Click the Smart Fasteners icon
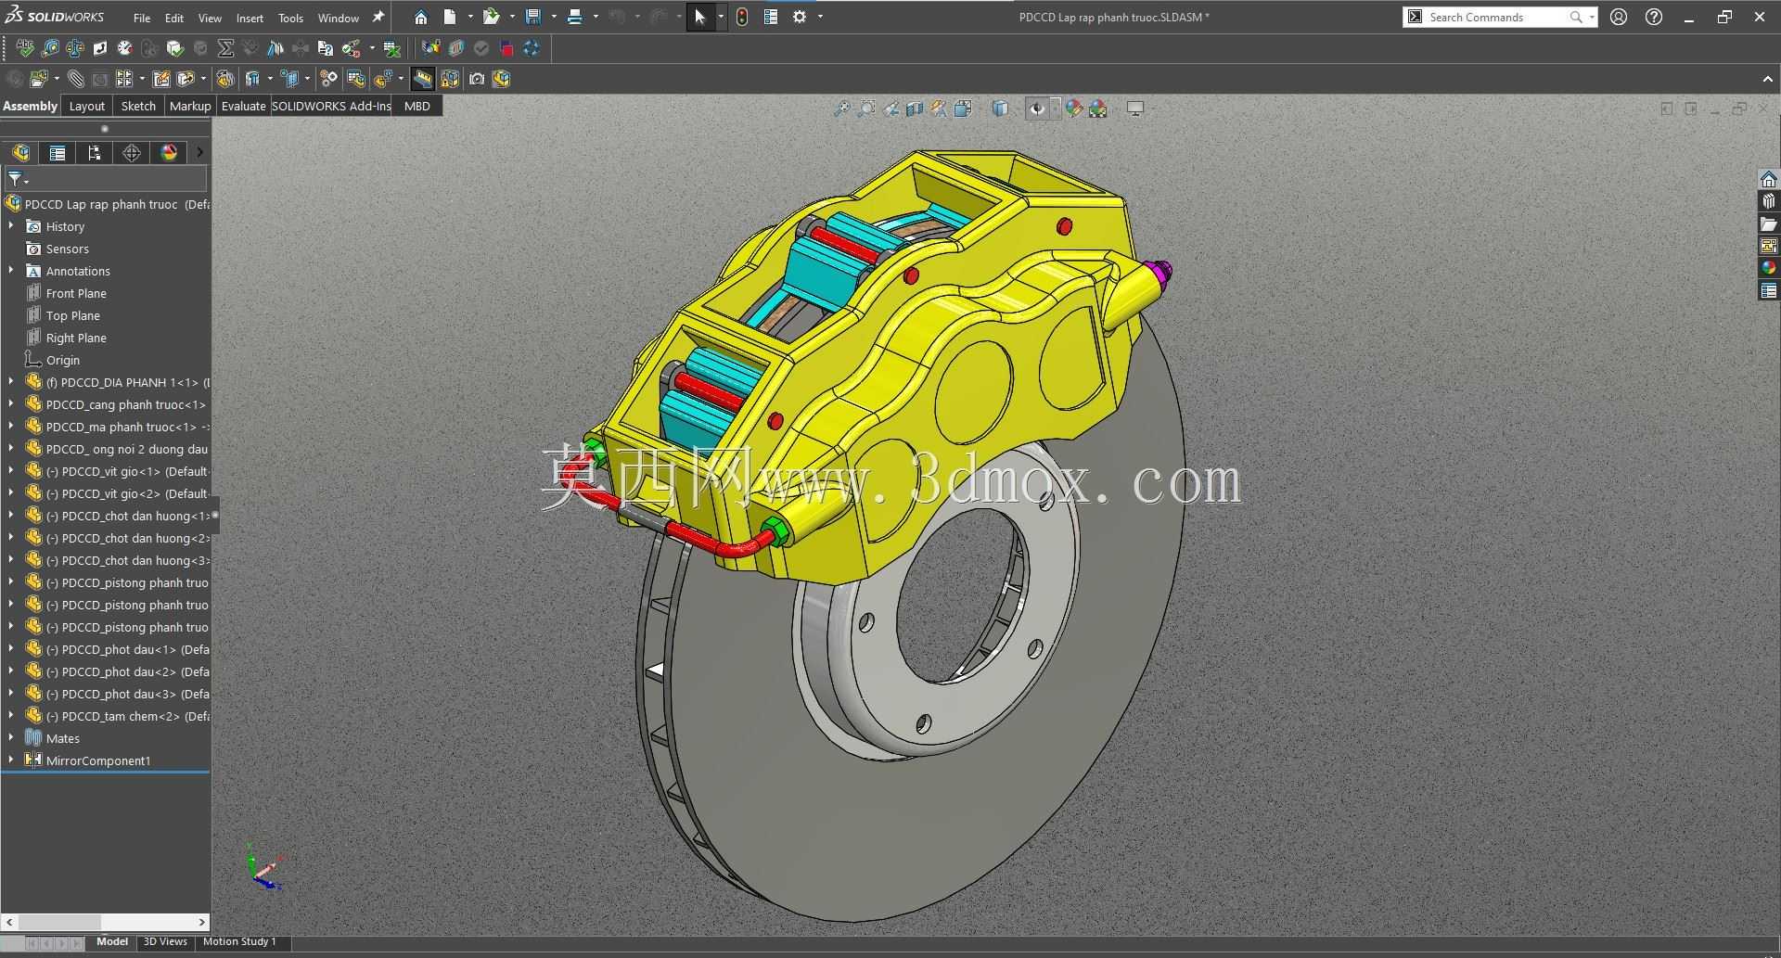Image resolution: width=1781 pixels, height=958 pixels. (161, 79)
